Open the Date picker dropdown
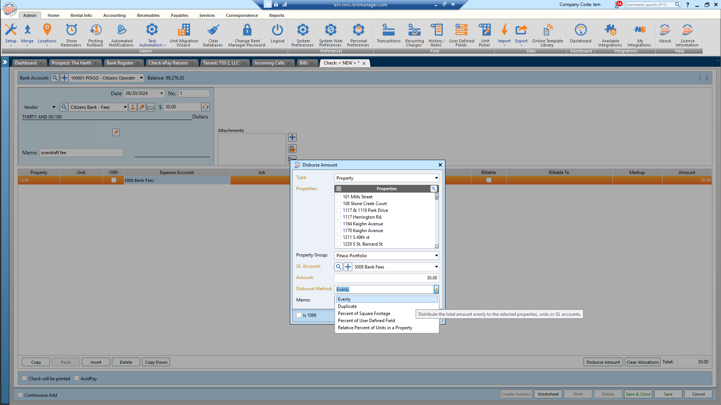This screenshot has width=721, height=405. coord(162,93)
